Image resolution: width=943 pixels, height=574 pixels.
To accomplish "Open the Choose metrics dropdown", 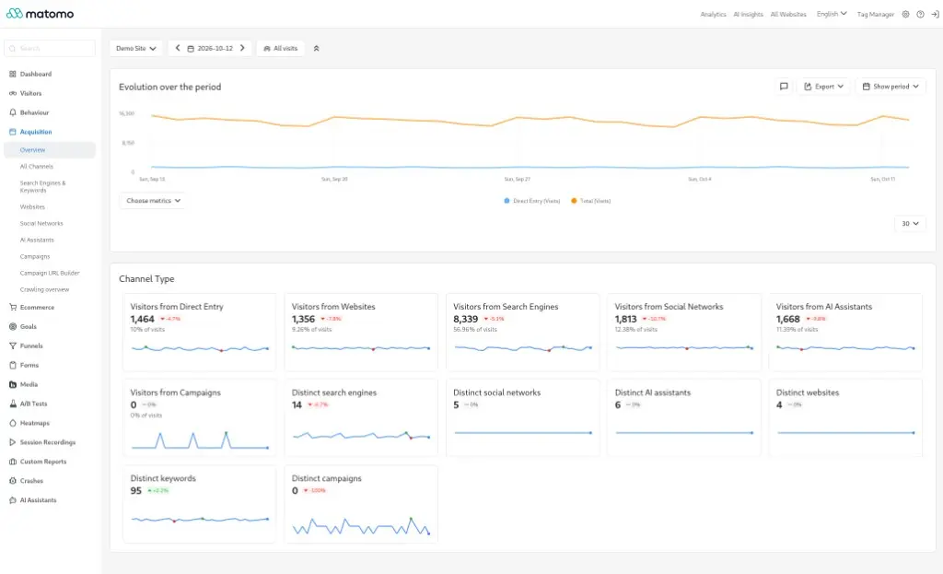I will [x=154, y=200].
